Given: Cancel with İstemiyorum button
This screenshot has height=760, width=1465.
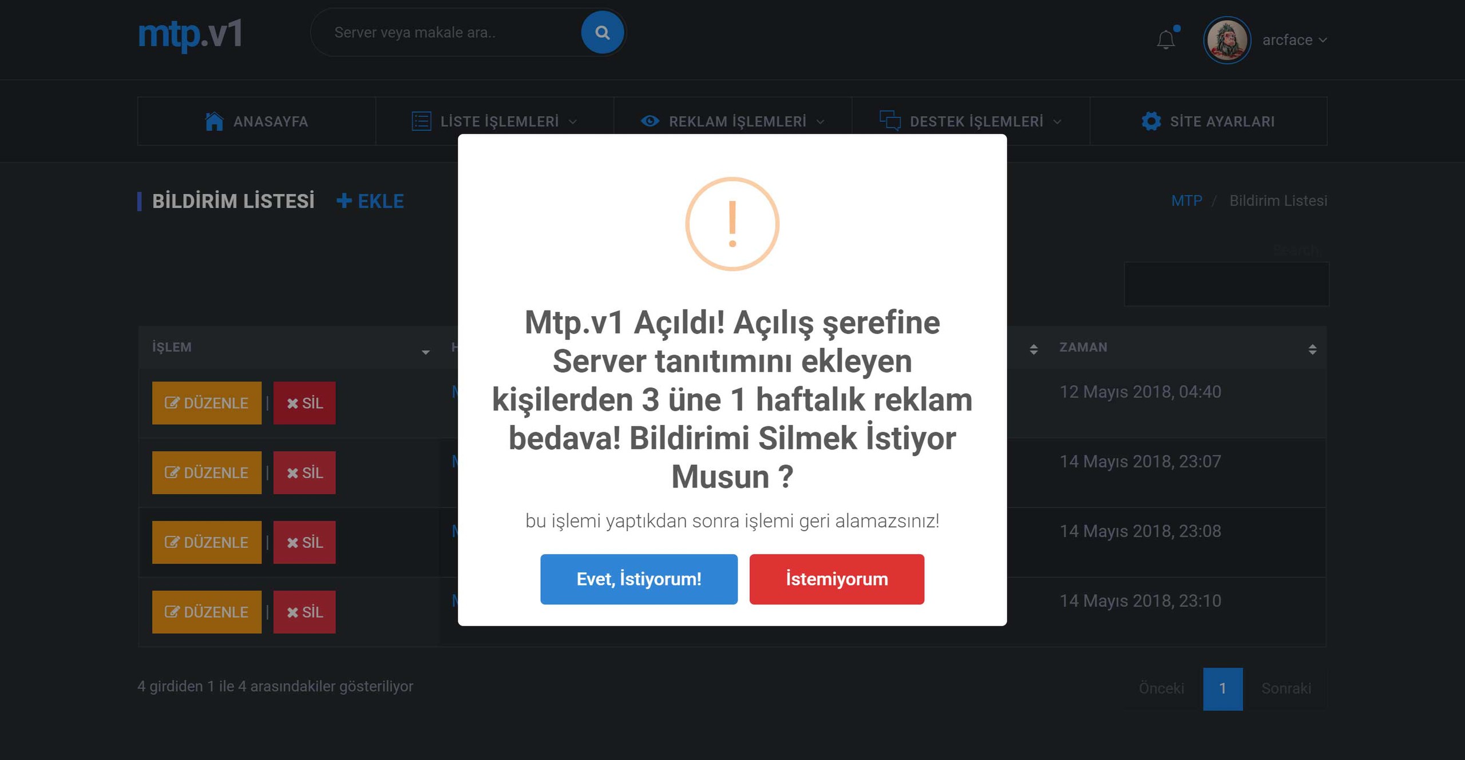Looking at the screenshot, I should [837, 579].
